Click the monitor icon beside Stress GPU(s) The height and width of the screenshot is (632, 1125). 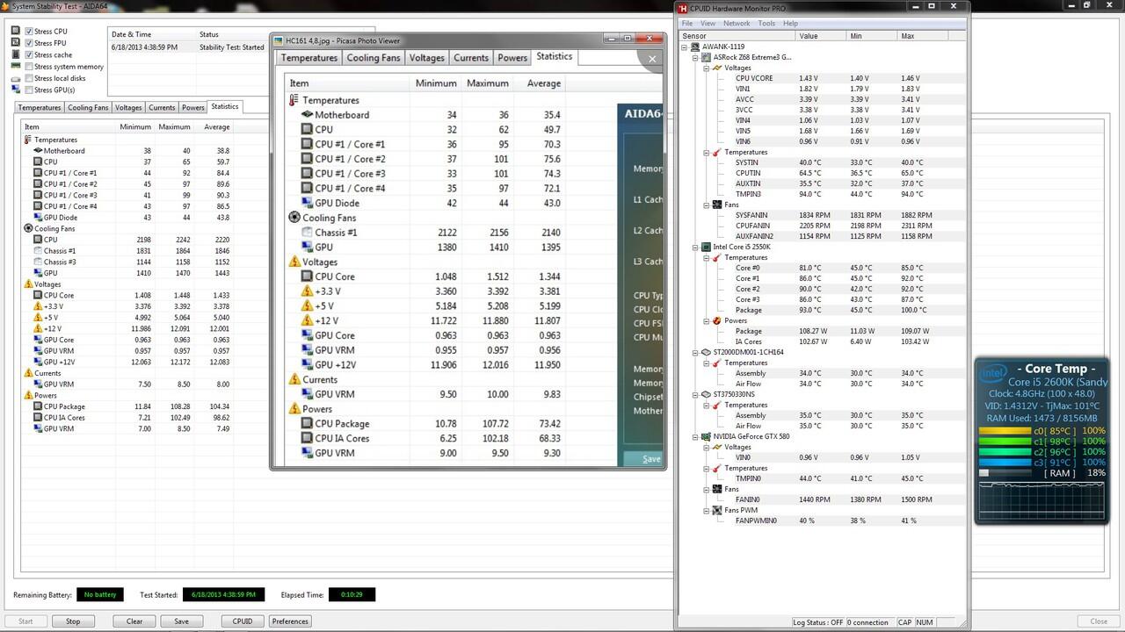click(16, 90)
